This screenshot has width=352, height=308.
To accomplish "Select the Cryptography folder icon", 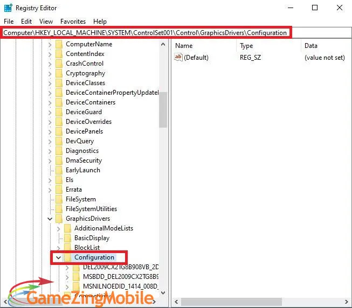I will click(59, 73).
